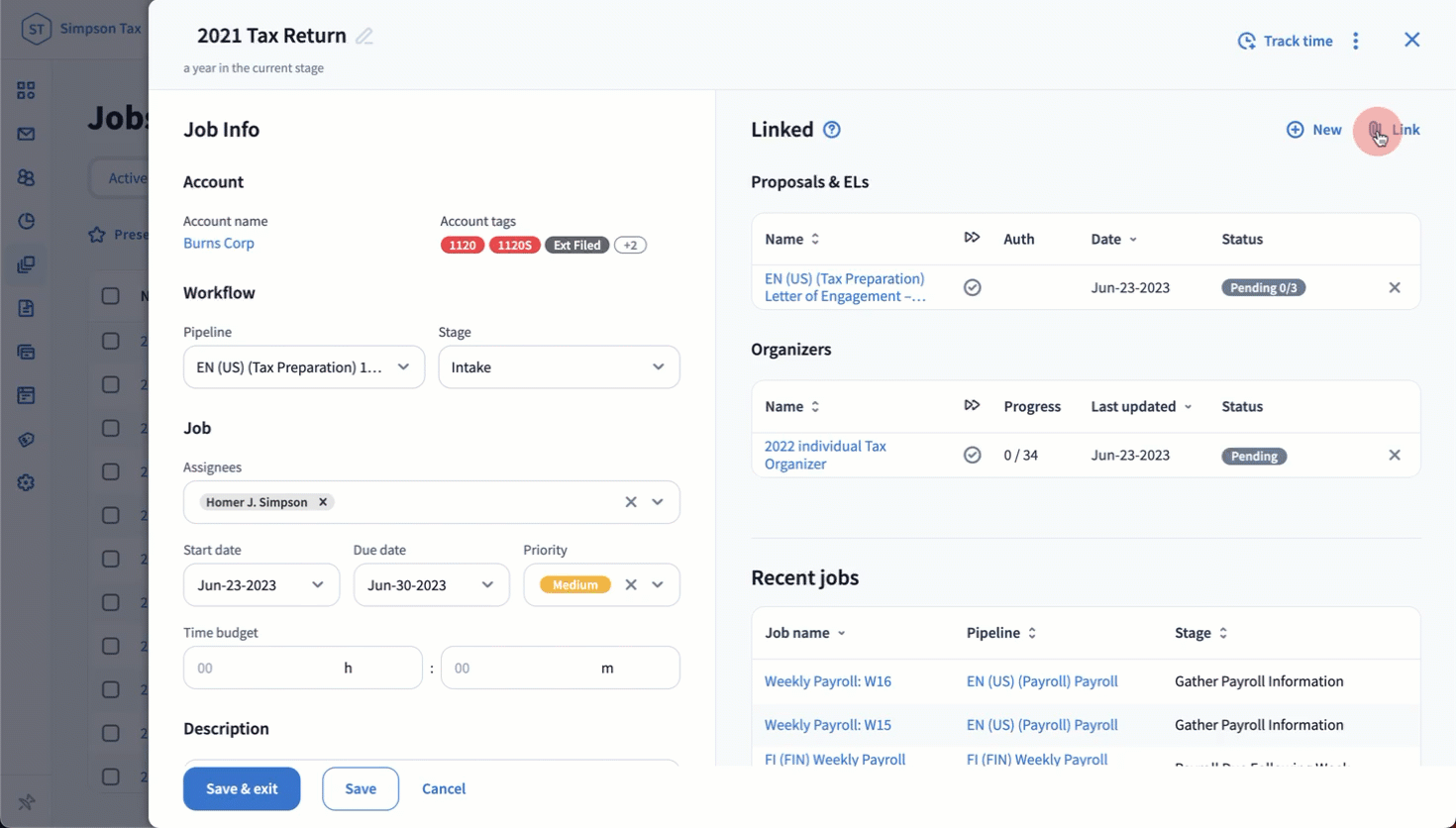The height and width of the screenshot is (828, 1456).
Task: Click the Save & exit button
Action: [x=242, y=788]
